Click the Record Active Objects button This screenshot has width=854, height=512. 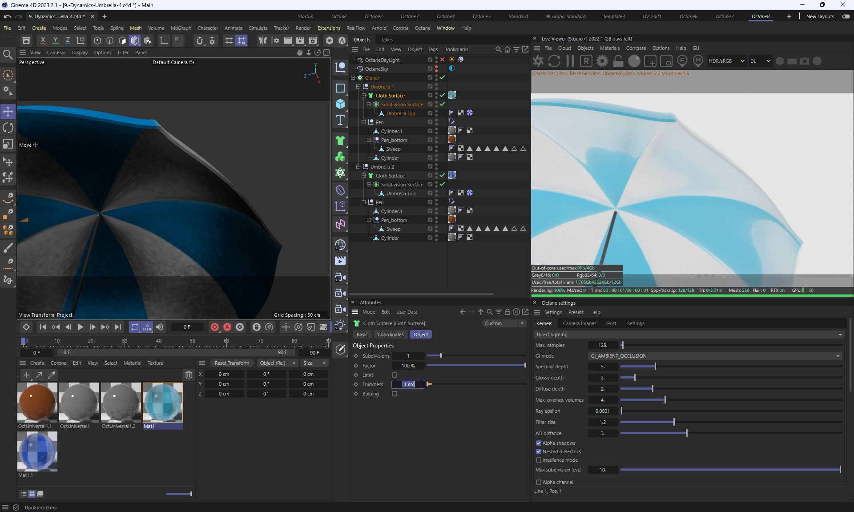click(x=215, y=327)
